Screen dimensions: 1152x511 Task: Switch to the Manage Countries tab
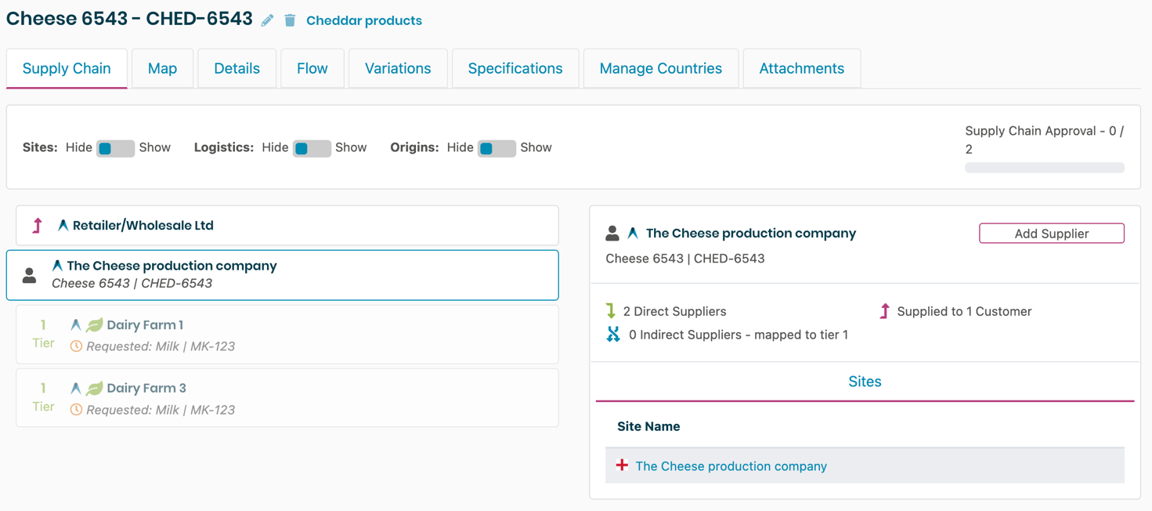(x=660, y=68)
